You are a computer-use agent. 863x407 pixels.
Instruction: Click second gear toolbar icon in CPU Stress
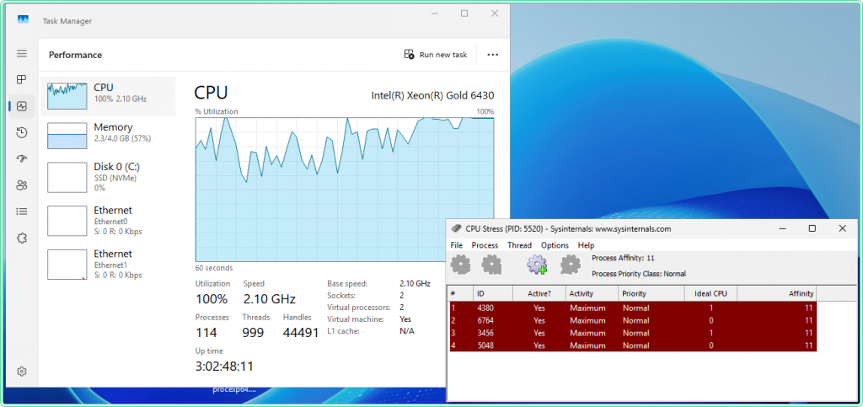coord(491,265)
